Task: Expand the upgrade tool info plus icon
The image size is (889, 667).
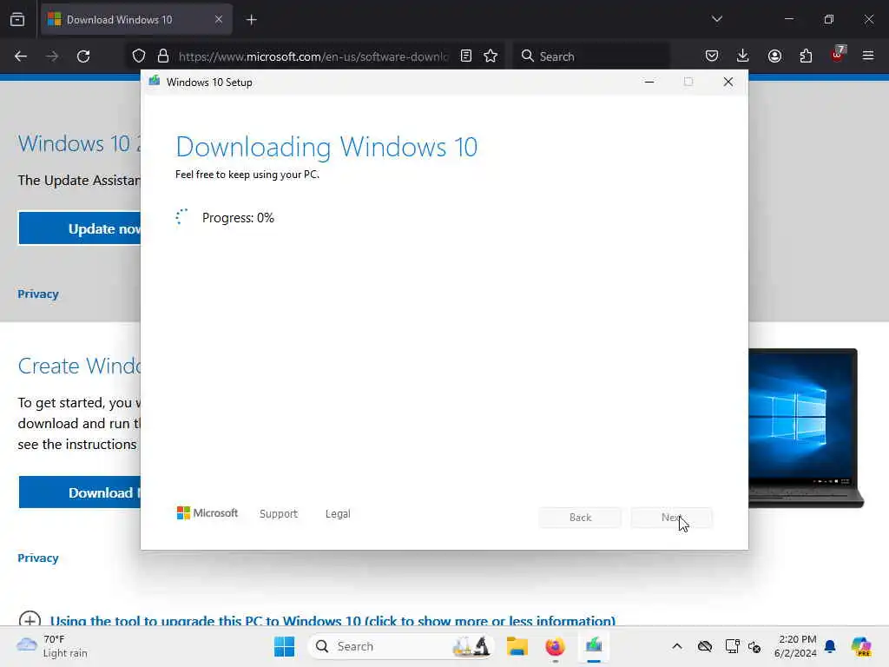Action: (x=30, y=618)
